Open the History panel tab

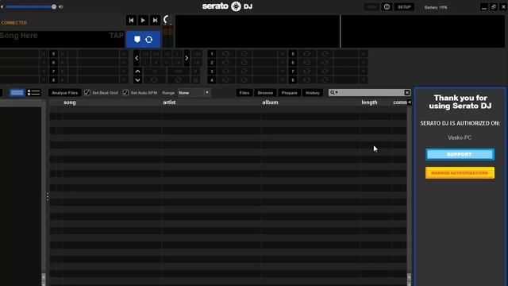pyautogui.click(x=313, y=93)
